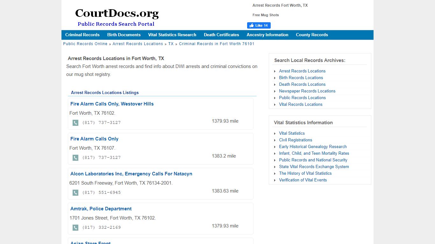The width and height of the screenshot is (435, 244).
Task: Click the 1383.2 mile distance text
Action: (x=224, y=156)
